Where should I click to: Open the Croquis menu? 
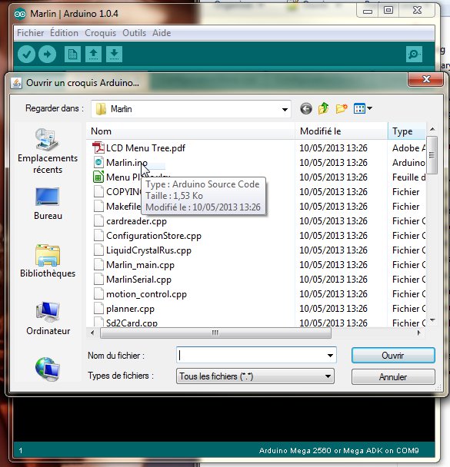(100, 33)
